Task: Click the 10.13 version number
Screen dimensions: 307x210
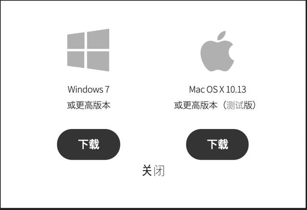Action: click(x=236, y=90)
